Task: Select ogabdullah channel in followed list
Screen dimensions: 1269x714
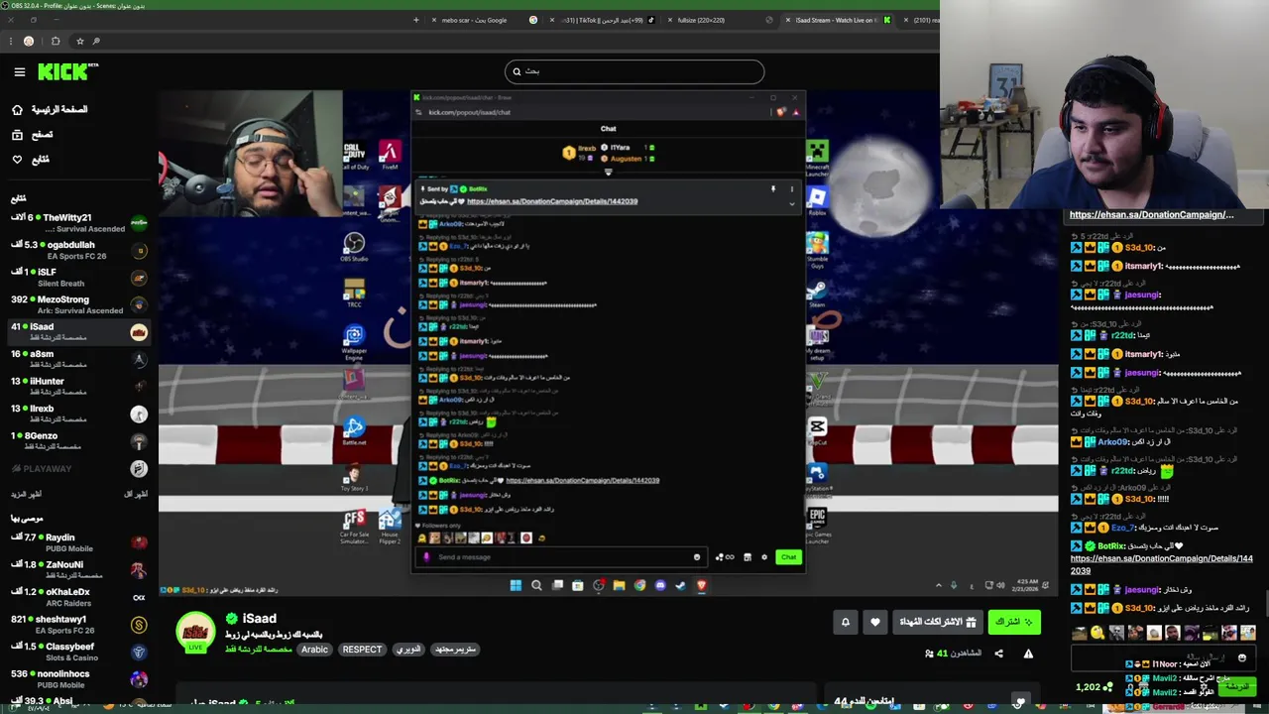Action: point(79,250)
